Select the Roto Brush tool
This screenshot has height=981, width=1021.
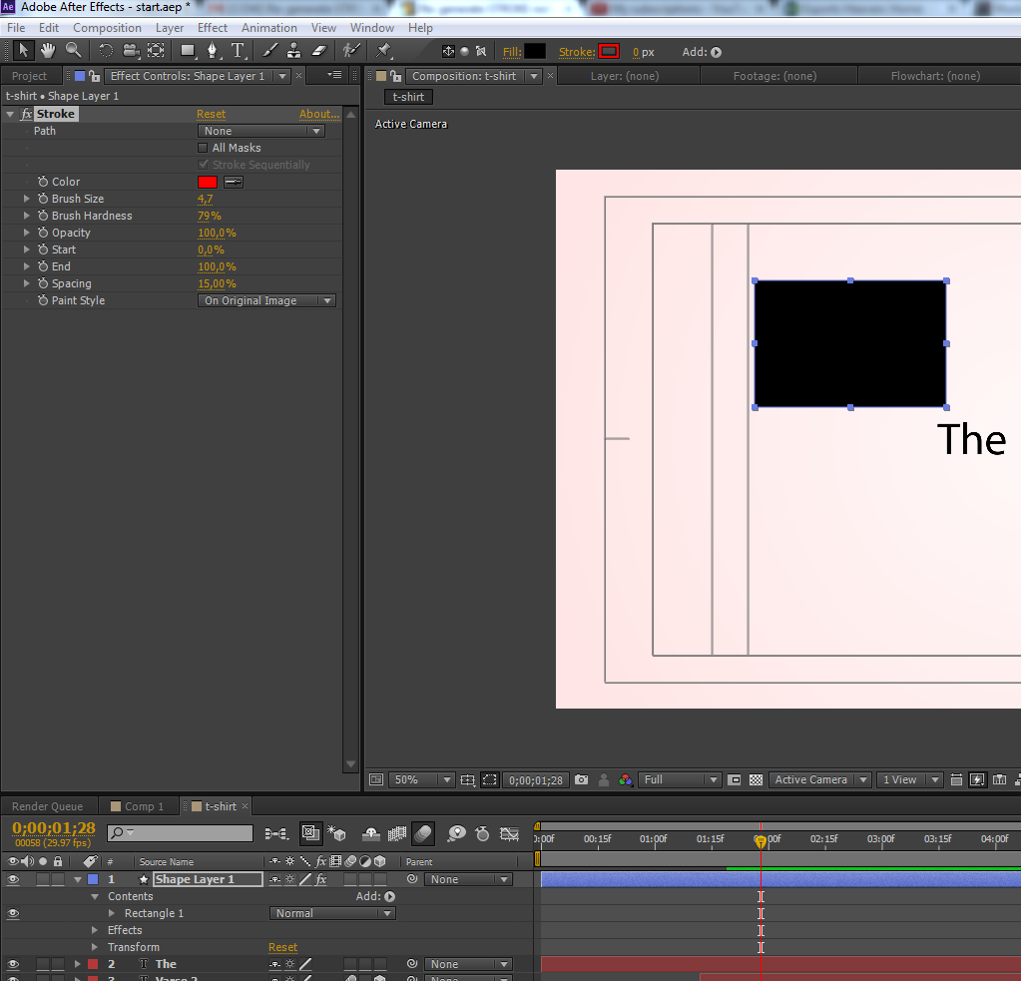tap(351, 51)
